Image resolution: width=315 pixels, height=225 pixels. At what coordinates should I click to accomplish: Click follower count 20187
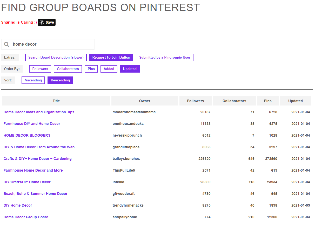pyautogui.click(x=205, y=112)
